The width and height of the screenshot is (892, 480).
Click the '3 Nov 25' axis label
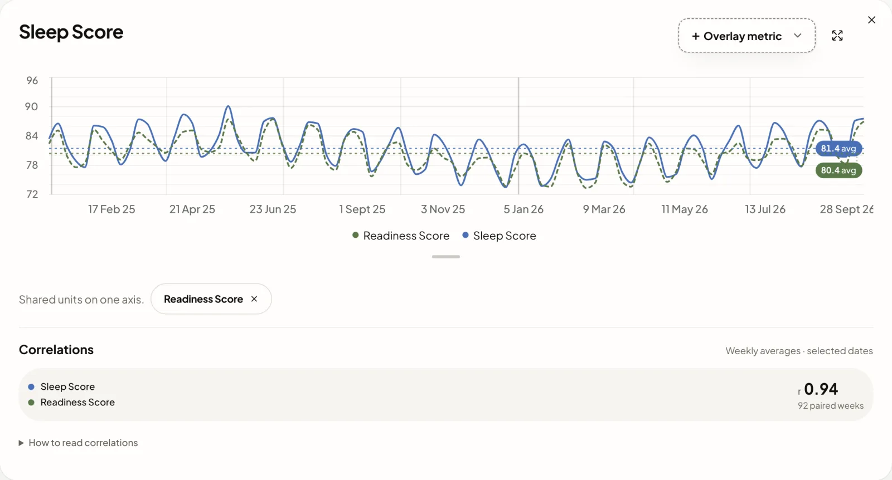(443, 209)
